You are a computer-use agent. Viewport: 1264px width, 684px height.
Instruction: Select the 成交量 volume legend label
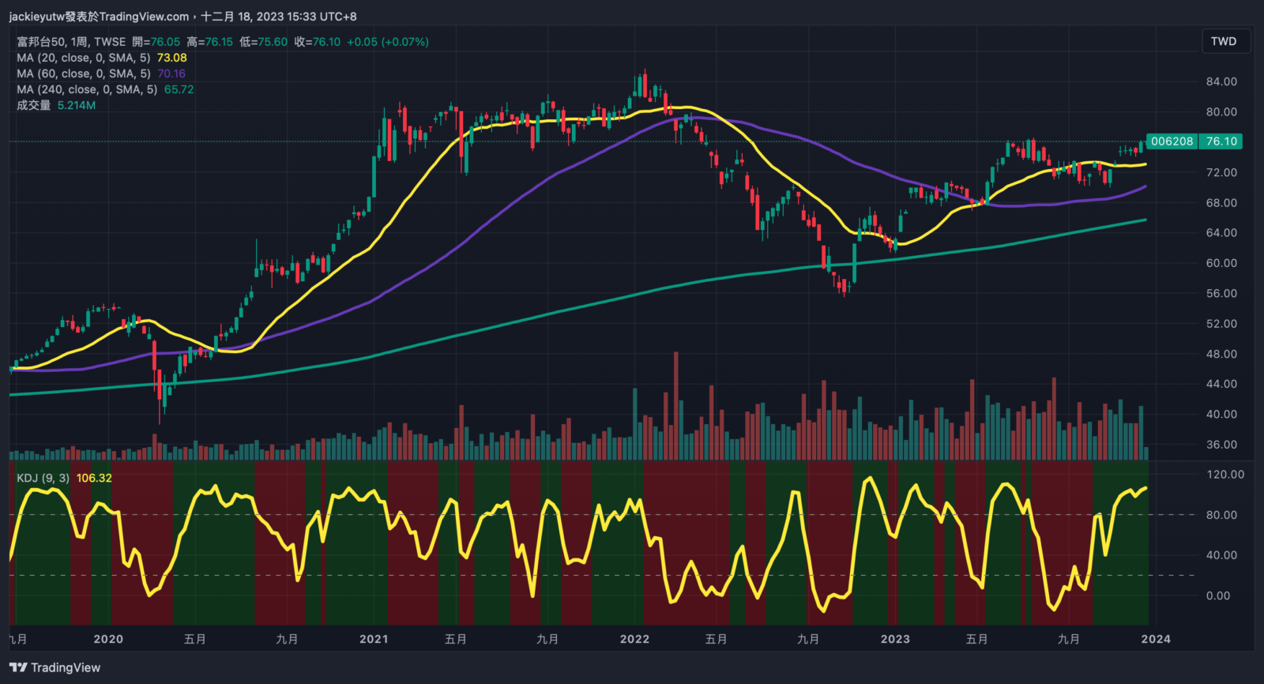pos(33,105)
